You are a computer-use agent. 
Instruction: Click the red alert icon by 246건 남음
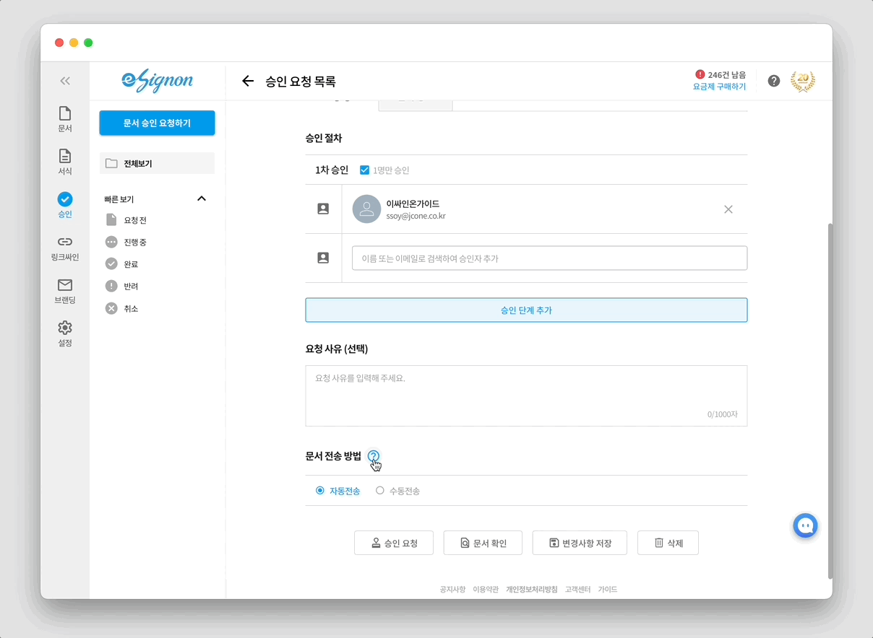point(700,74)
